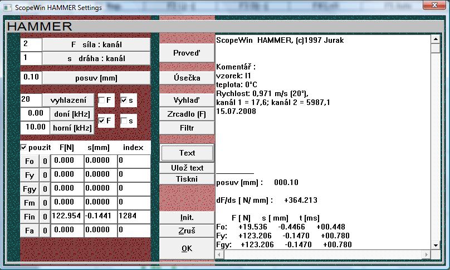Image resolution: width=450 pixels, height=270 pixels.
Task: Click the 'posuv [mm]' button
Action: click(x=96, y=78)
